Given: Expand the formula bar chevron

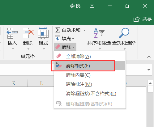Looking at the screenshot, I should (x=149, y=70).
